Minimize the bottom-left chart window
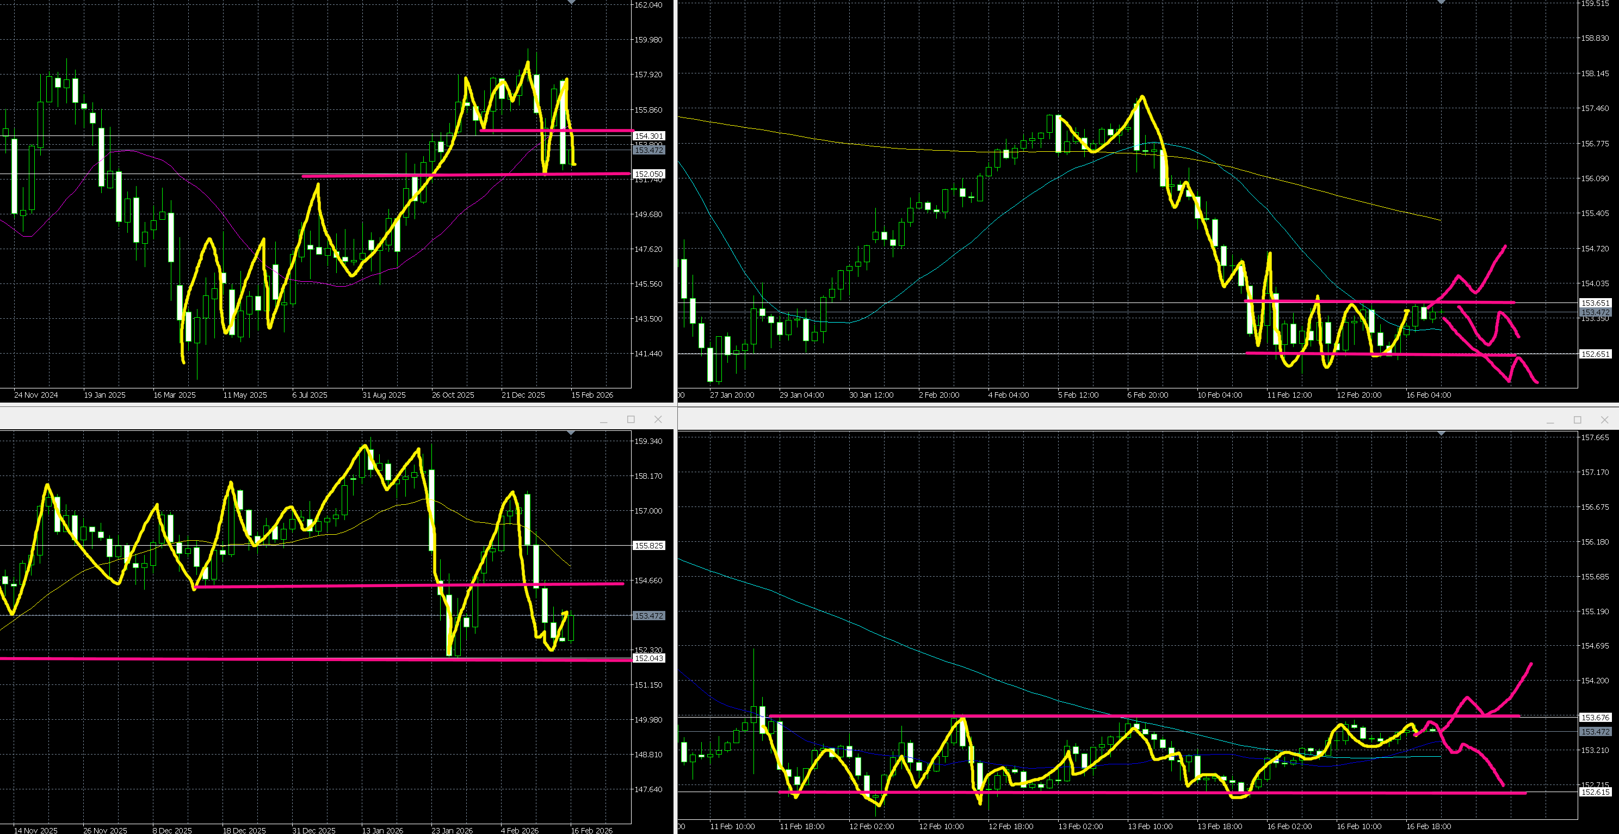 [604, 419]
